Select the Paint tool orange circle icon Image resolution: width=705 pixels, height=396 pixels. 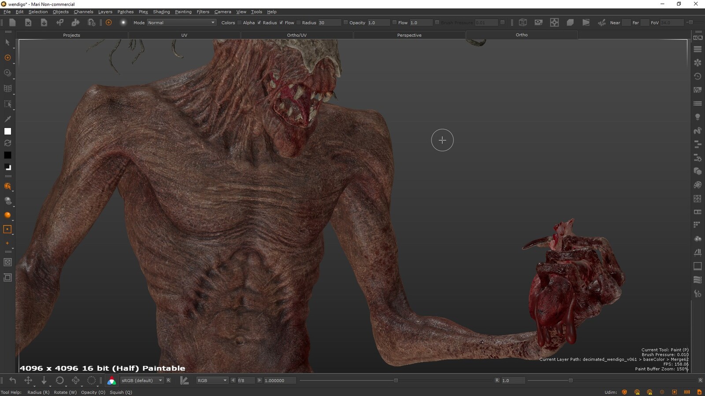tap(7, 58)
